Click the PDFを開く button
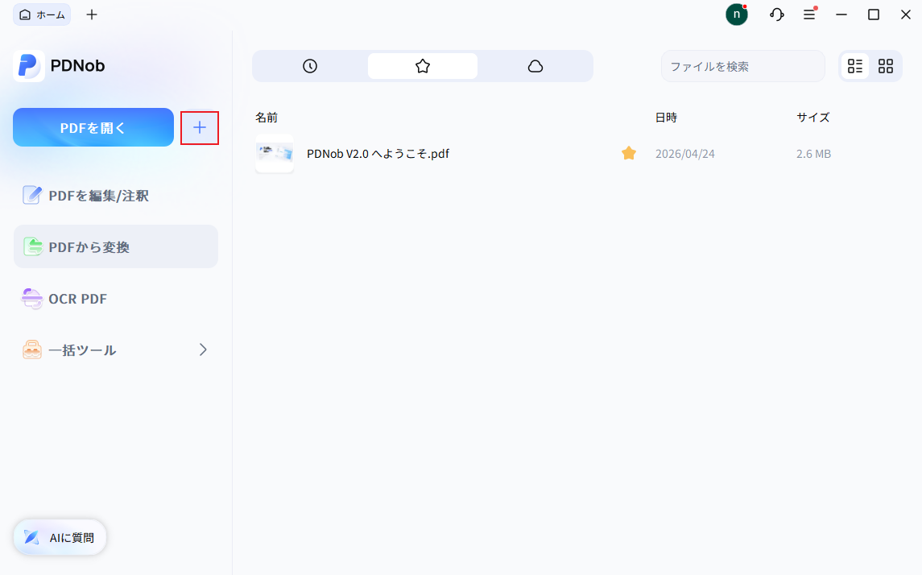The image size is (922, 575). tap(93, 127)
